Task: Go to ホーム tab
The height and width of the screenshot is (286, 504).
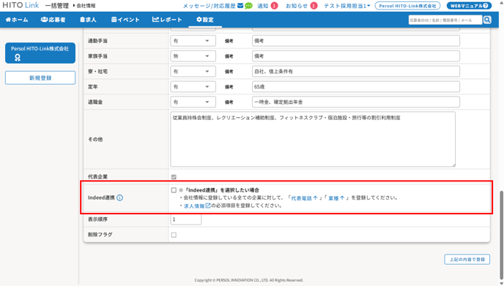Action: tap(17, 20)
